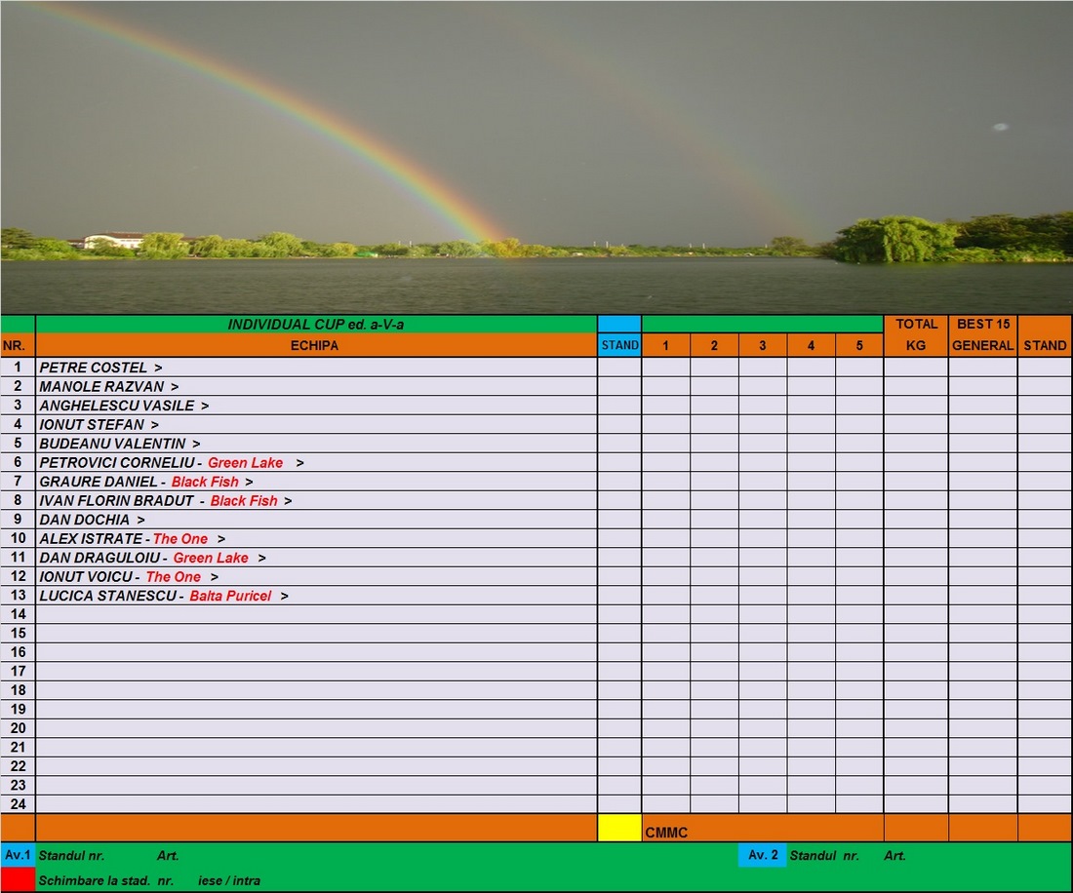
Task: Select the TOTAL KG column header
Action: pyautogui.click(x=916, y=334)
